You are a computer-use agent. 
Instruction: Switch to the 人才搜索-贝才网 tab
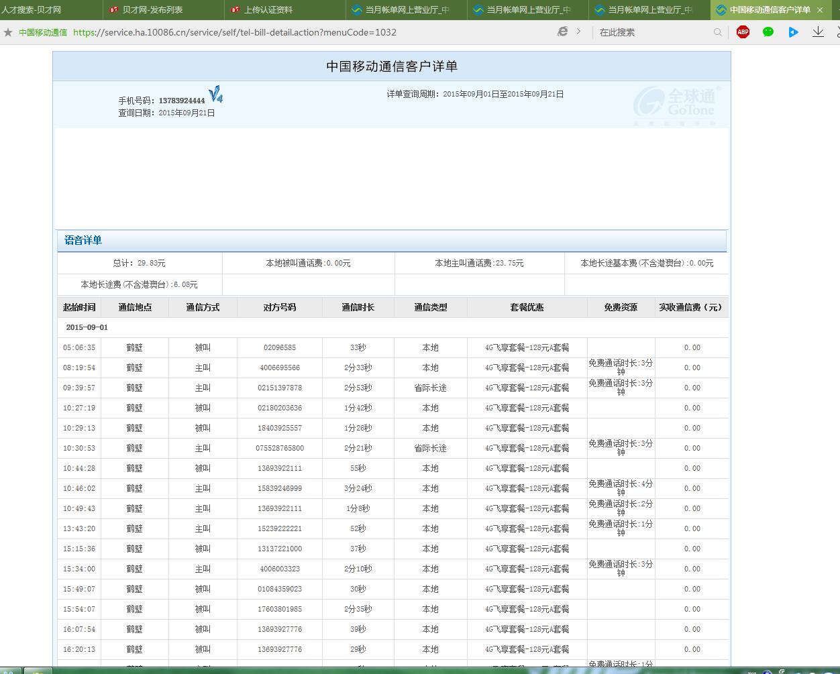tap(32, 10)
